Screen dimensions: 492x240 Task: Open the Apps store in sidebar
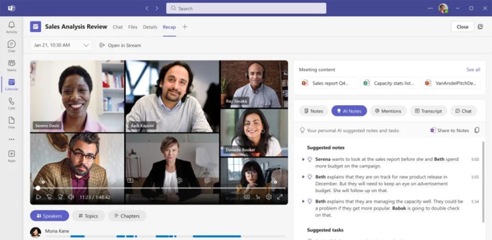pos(12,156)
